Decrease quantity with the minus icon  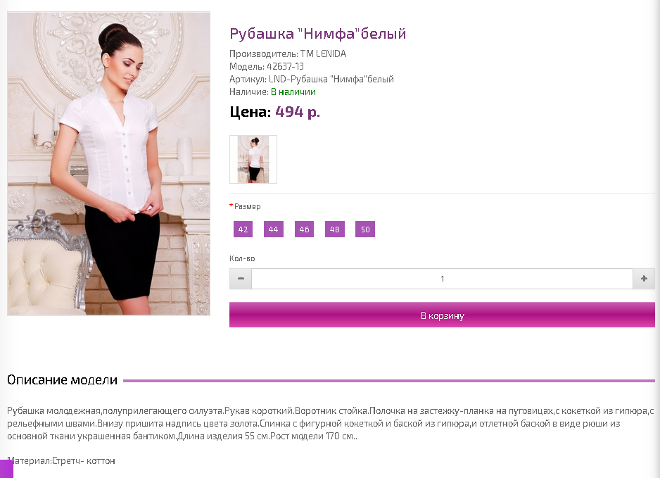pos(241,279)
